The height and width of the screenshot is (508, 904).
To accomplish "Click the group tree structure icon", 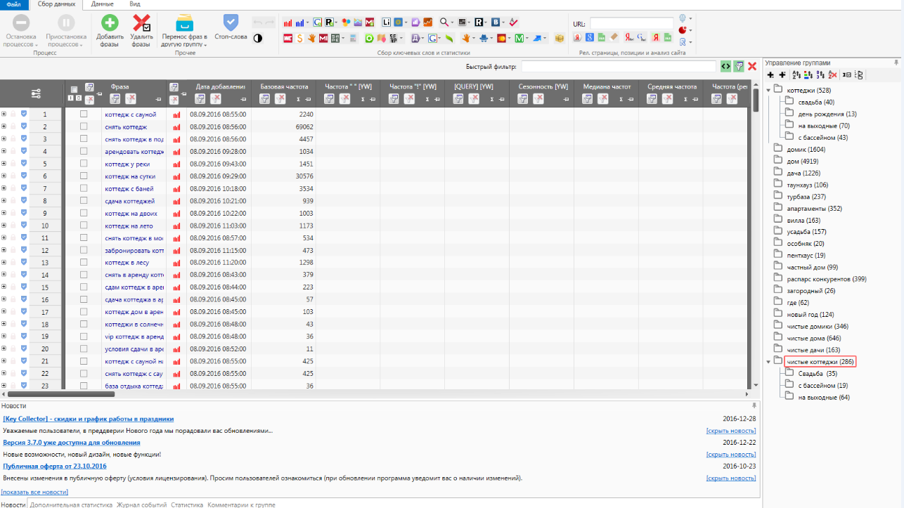I will click(x=859, y=74).
